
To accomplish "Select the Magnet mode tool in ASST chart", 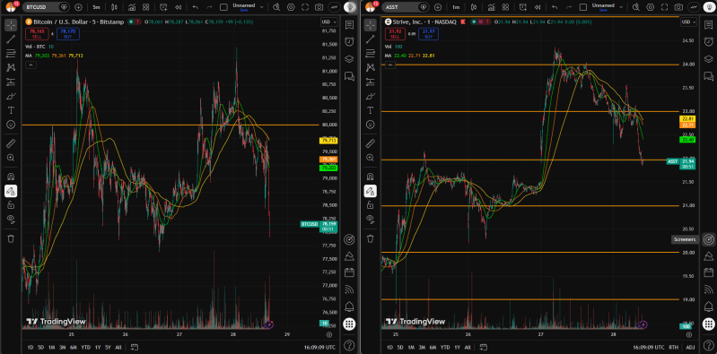I will point(370,177).
